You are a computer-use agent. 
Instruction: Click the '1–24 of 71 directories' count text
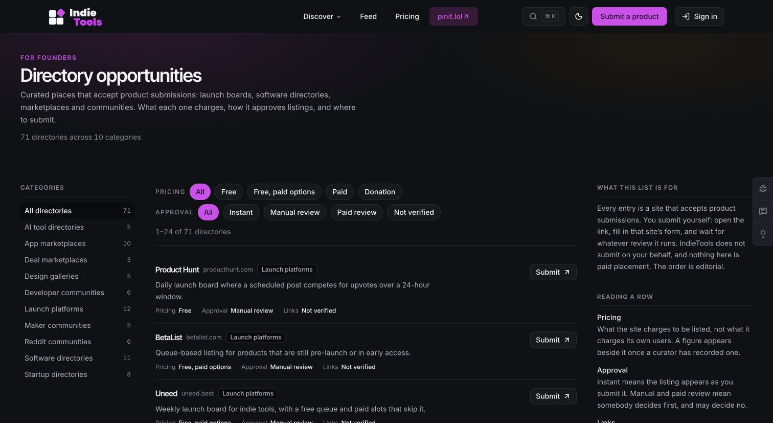(193, 232)
